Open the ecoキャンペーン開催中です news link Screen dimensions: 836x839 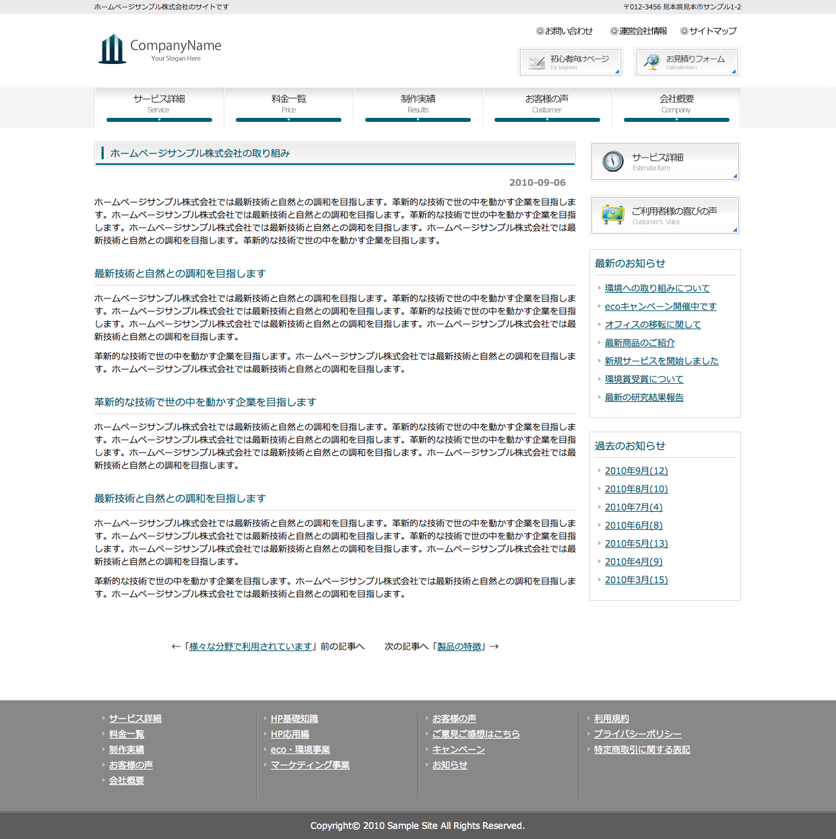coord(660,306)
